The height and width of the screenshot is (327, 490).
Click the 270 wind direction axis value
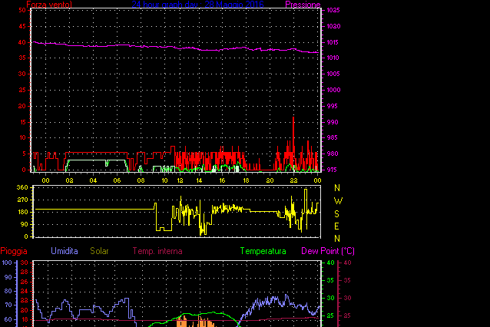[22, 200]
